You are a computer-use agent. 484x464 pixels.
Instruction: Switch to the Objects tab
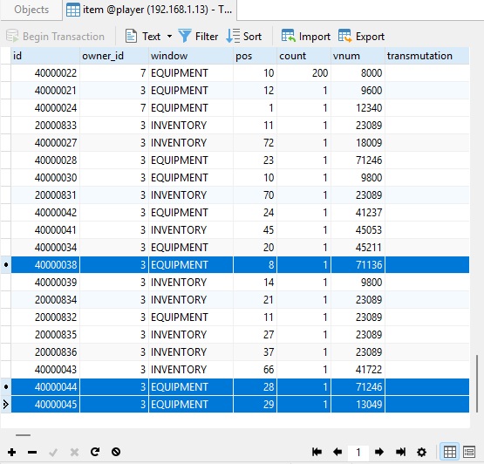point(31,10)
